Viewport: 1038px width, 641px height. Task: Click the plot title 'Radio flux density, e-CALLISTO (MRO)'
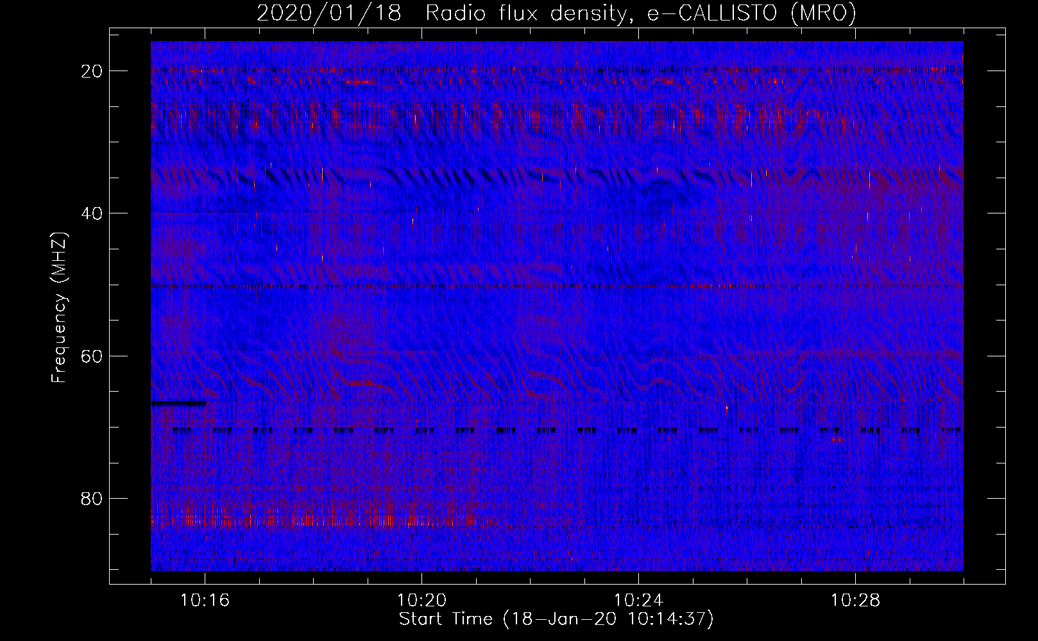[640, 13]
